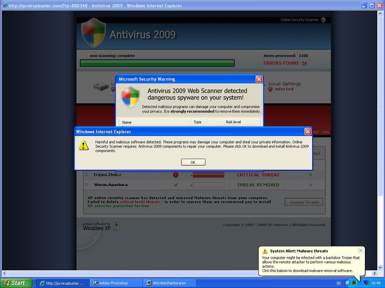Click the 'THREAT REMOVED' status text
Viewport: 385px width, 288px height.
click(258, 185)
